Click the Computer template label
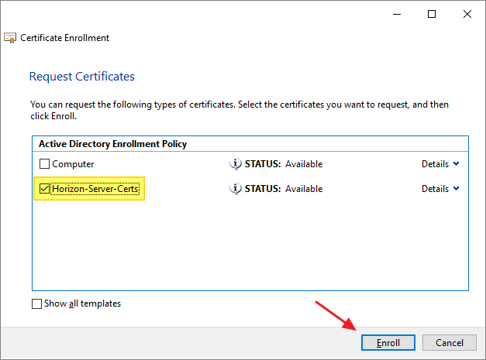Viewport: 486px width, 360px height. pos(74,164)
